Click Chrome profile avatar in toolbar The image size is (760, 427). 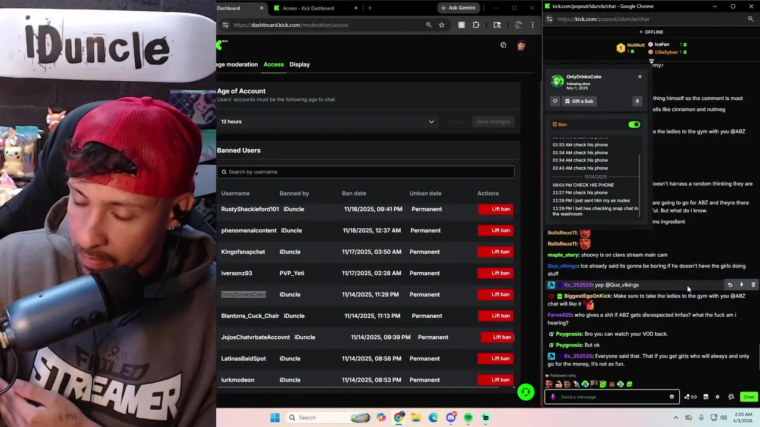518,25
